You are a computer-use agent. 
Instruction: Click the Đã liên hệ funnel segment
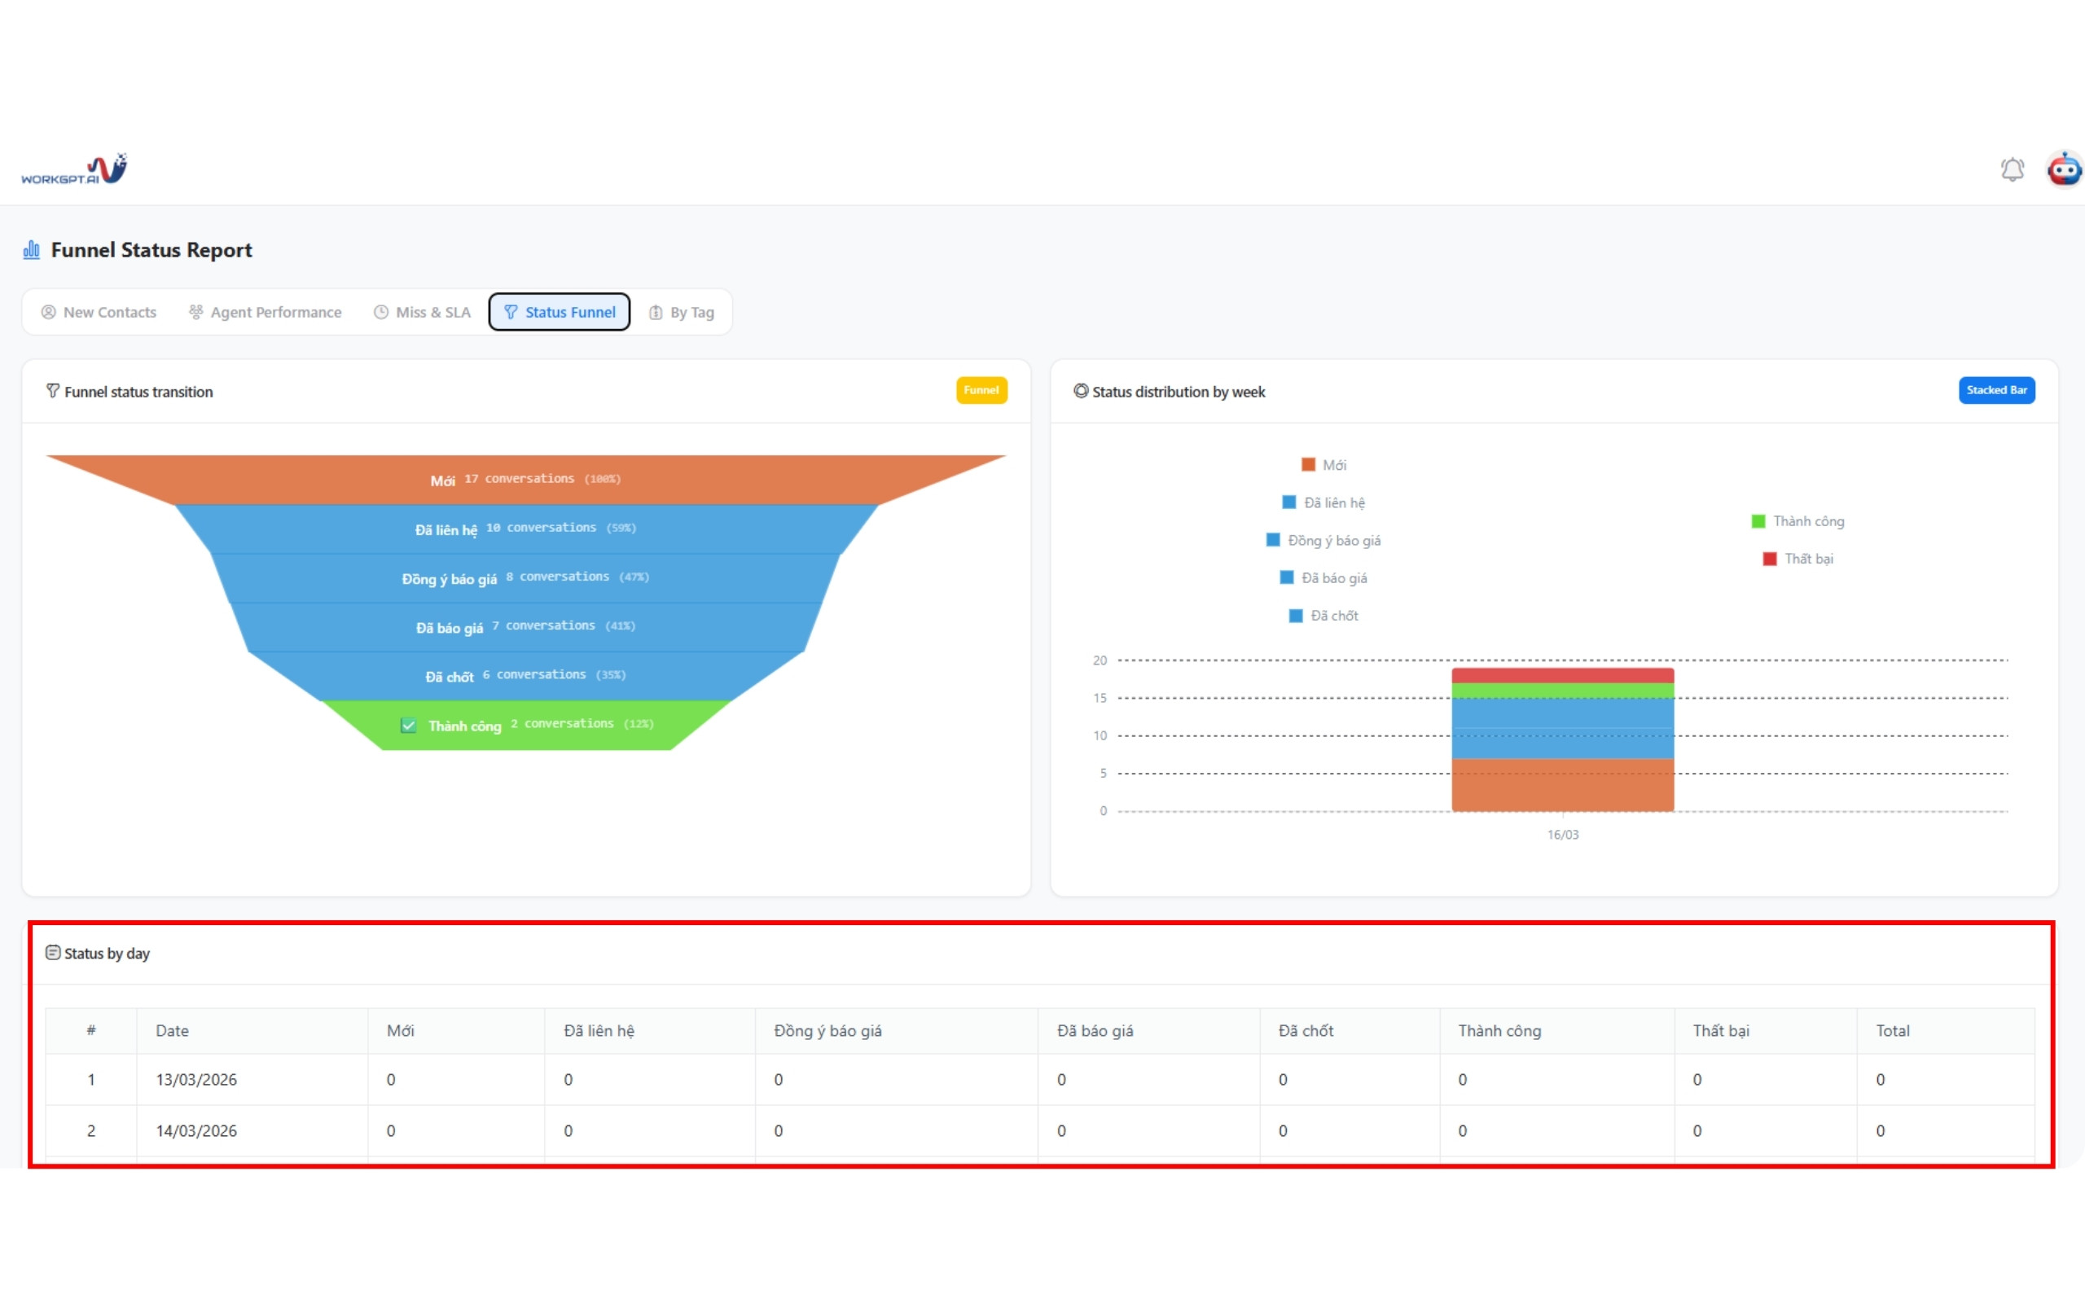[x=525, y=529]
